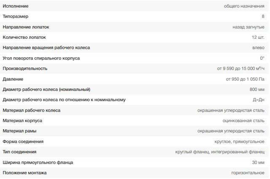270x179 pixels.
Task: Click the 'Направление лопаток' label
Action: (26, 27)
